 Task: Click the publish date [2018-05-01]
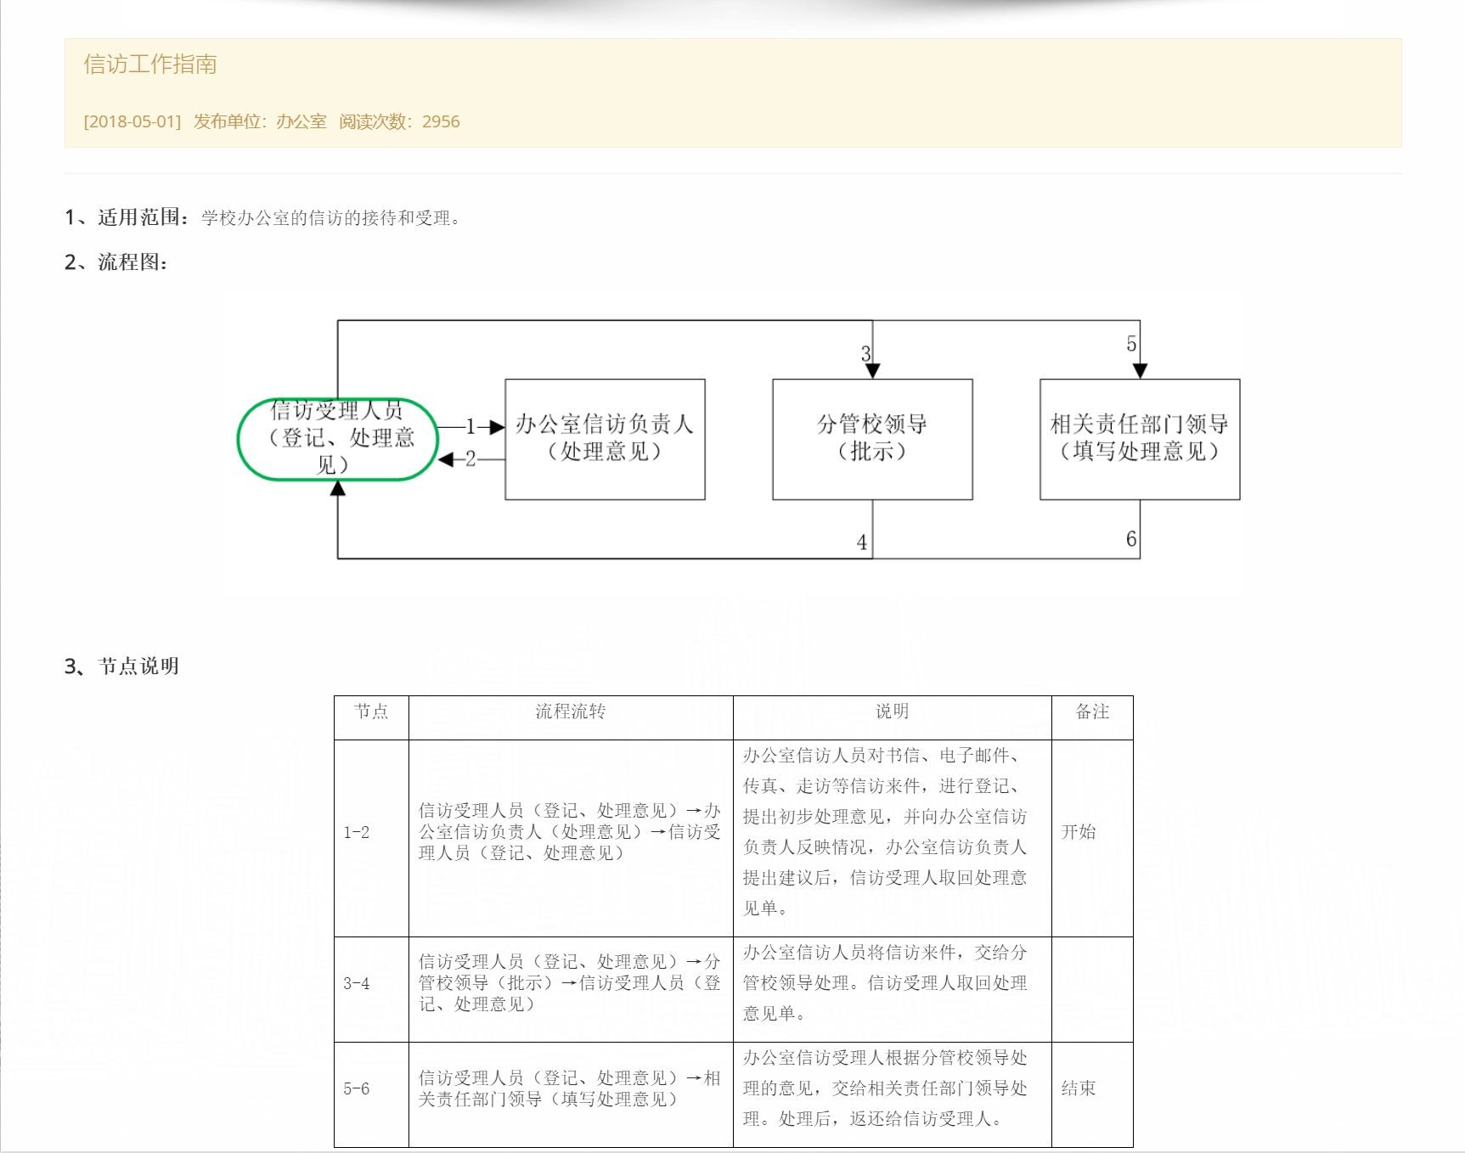click(x=132, y=121)
